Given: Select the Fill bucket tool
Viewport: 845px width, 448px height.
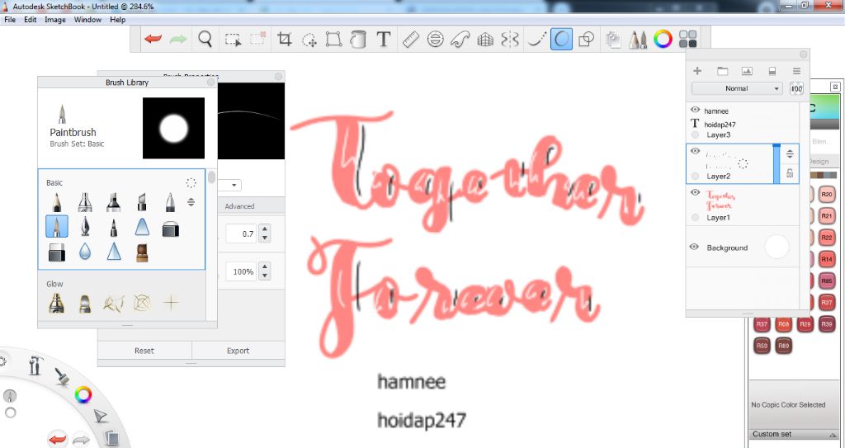Looking at the screenshot, I should click(358, 40).
